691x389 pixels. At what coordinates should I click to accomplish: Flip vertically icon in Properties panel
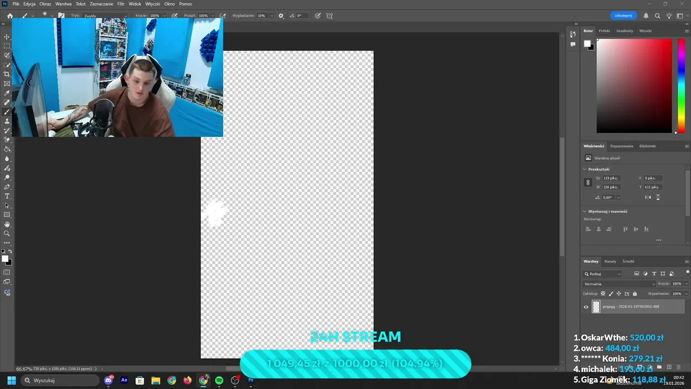click(658, 197)
